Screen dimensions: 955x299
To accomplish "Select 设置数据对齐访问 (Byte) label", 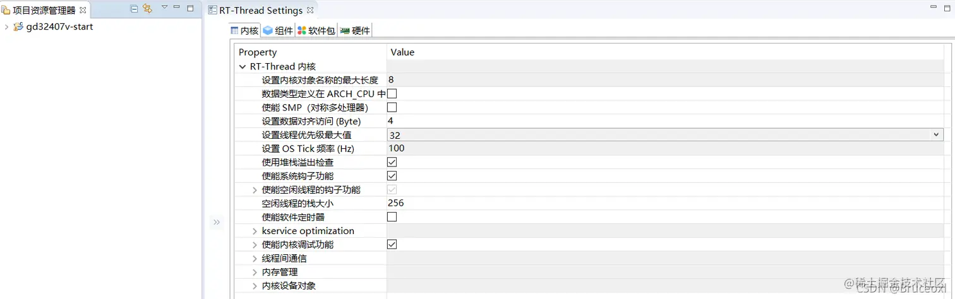I will [311, 121].
